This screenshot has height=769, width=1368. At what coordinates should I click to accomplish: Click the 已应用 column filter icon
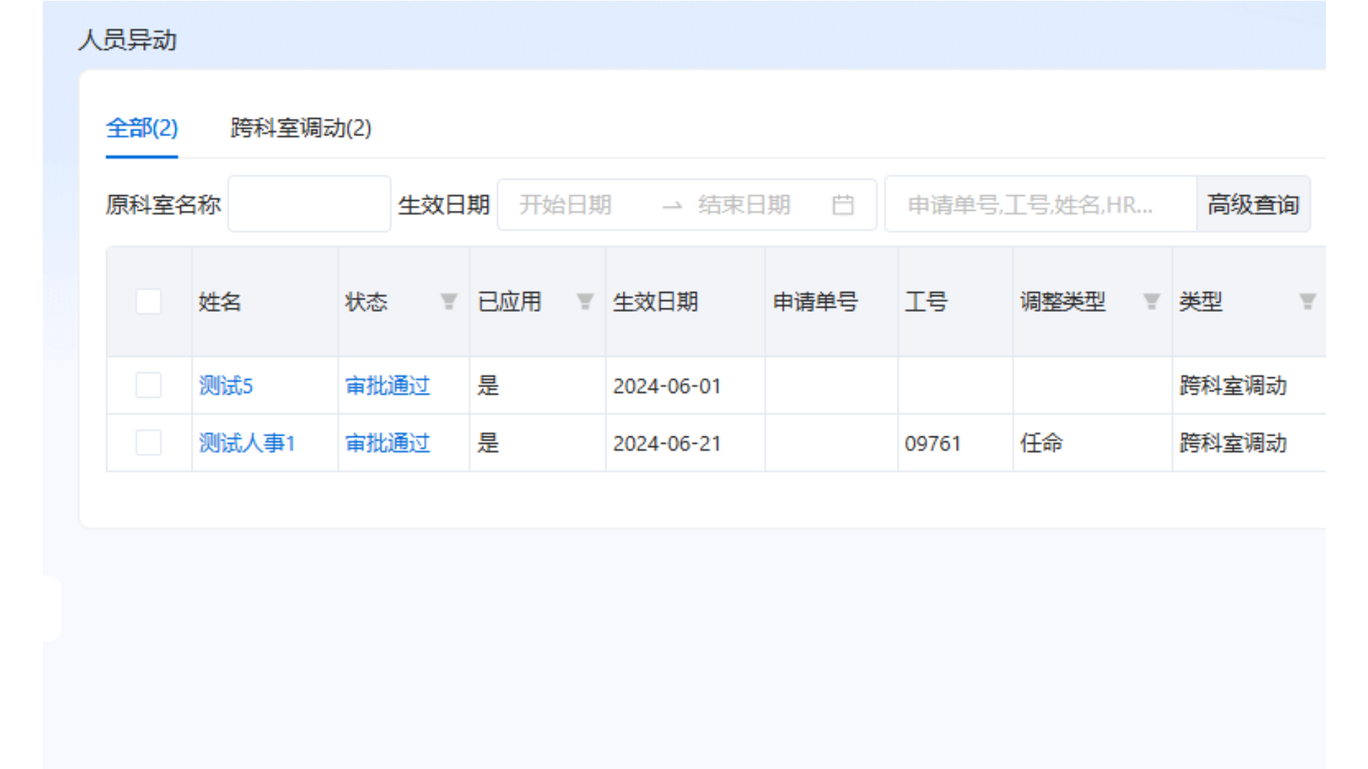click(585, 302)
